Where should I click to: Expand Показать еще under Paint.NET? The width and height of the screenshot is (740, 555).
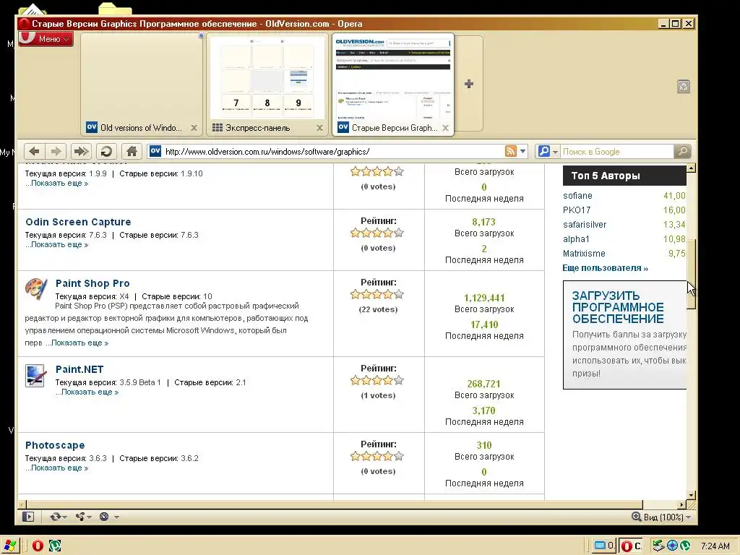click(x=87, y=392)
